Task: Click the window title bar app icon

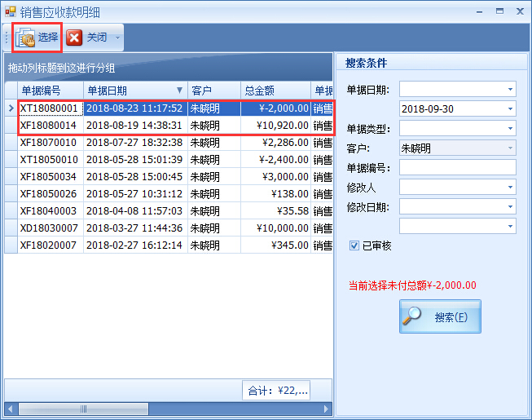Action: tap(10, 11)
